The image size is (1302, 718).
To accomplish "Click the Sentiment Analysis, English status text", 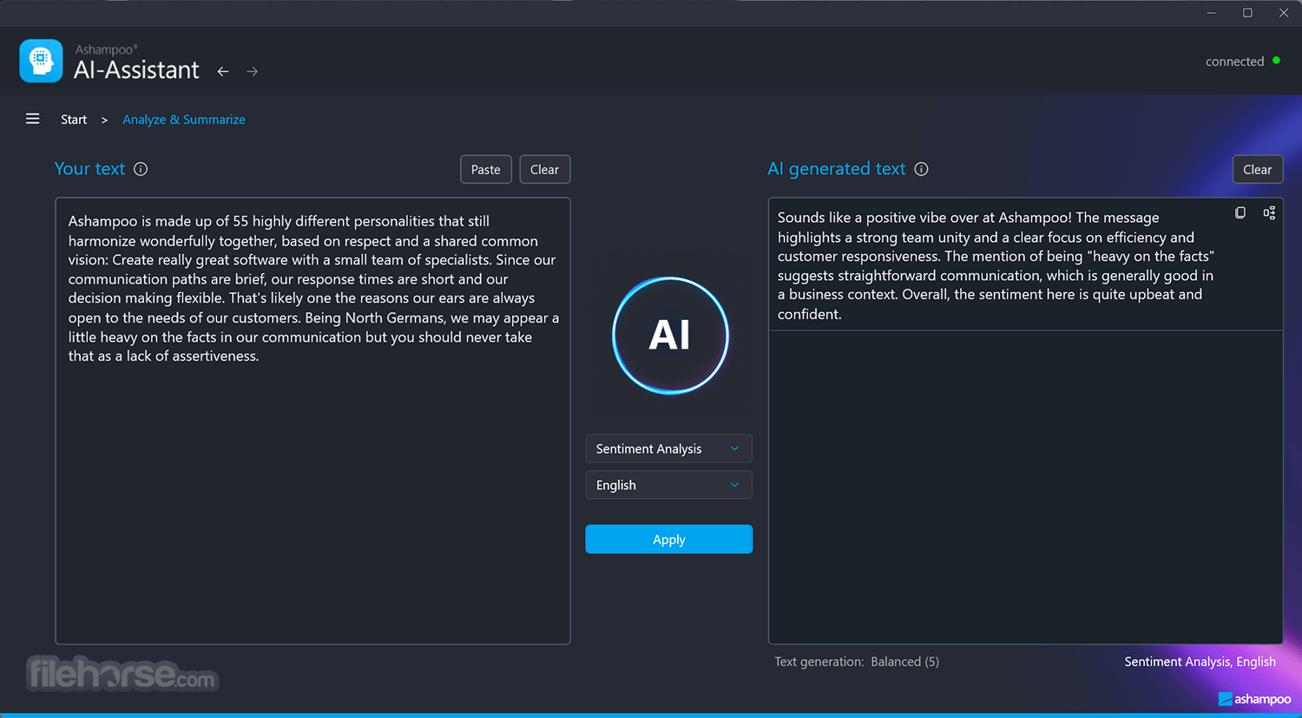I will pos(1200,662).
